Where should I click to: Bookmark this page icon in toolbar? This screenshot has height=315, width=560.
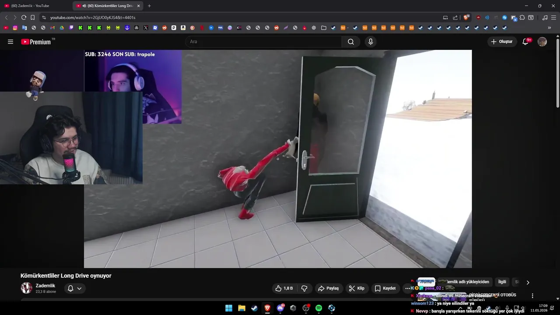coord(32,17)
